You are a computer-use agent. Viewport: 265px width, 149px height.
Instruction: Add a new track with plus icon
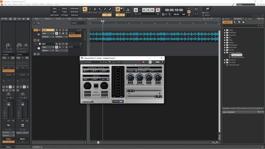(x=34, y=23)
